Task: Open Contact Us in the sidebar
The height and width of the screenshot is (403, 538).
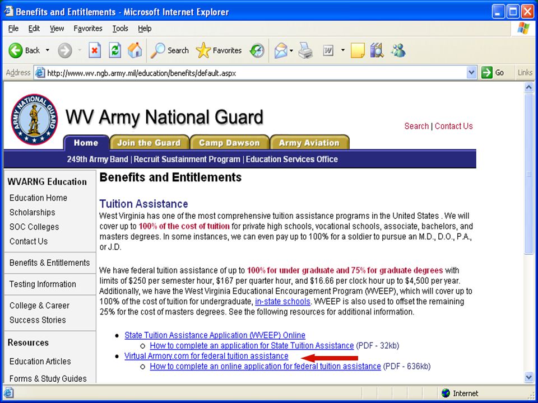Action: (29, 241)
